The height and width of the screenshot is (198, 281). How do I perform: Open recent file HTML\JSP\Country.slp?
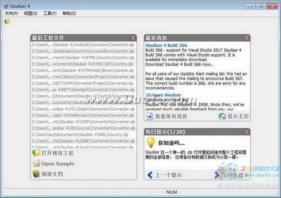83,64
